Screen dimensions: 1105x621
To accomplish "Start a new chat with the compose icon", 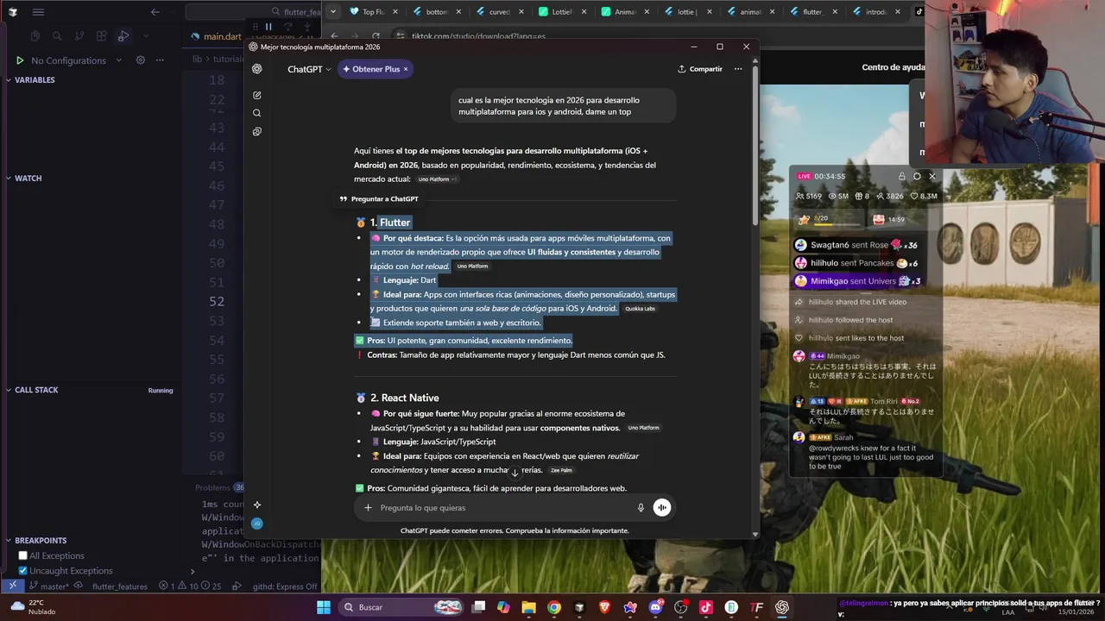I will tap(257, 95).
